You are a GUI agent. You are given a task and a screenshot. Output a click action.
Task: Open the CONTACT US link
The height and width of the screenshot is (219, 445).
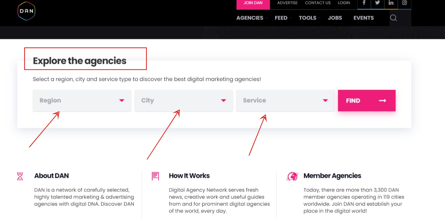click(x=318, y=3)
